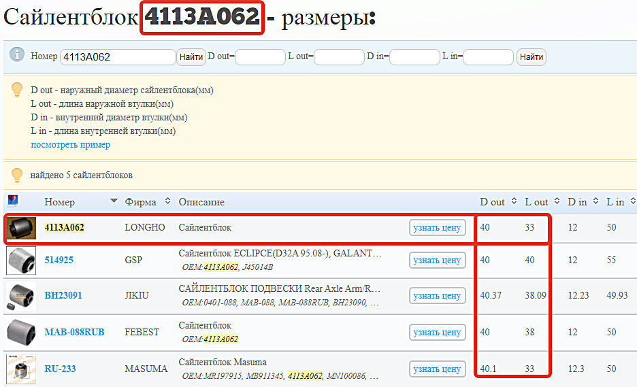Click the page heading Сайлентблок 4113A062 - размеры
Image resolution: width=637 pixels, height=387 pixels.
tap(190, 18)
